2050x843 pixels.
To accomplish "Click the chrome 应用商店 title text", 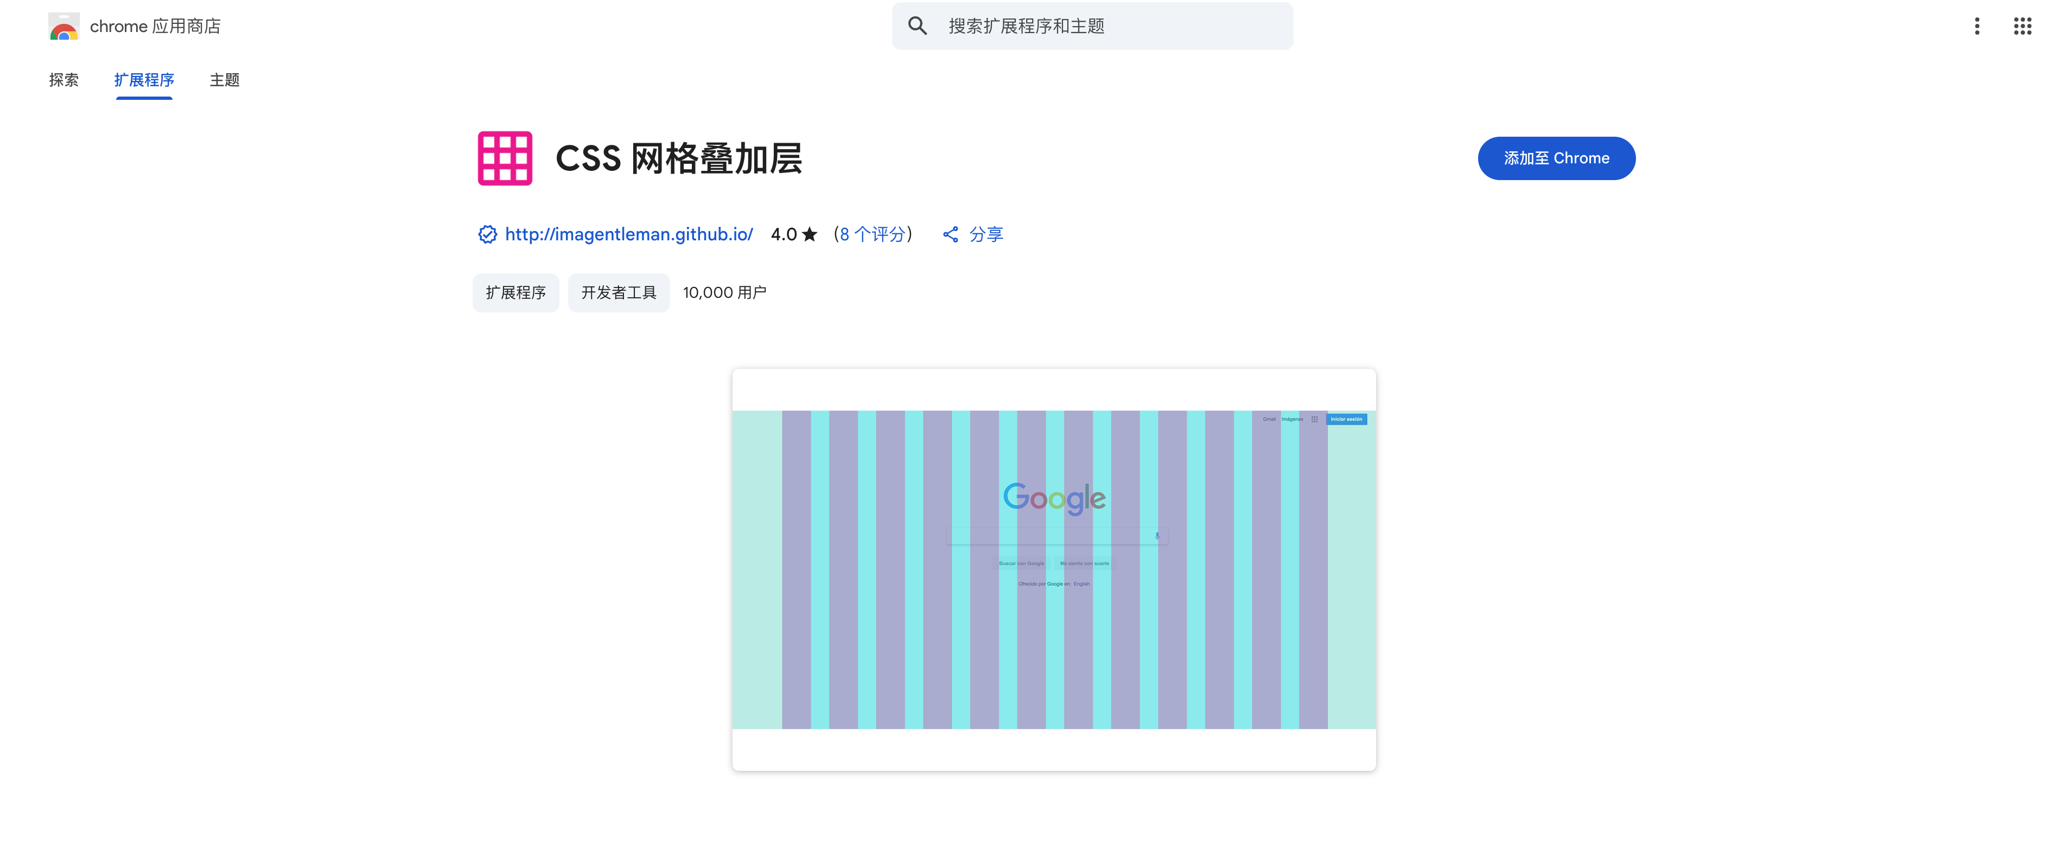I will coord(155,26).
